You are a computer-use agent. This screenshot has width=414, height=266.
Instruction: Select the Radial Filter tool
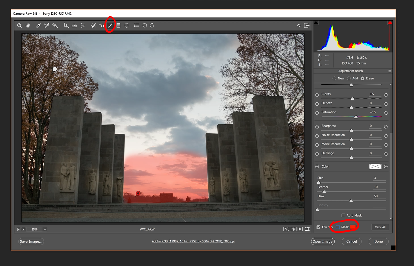pos(127,25)
